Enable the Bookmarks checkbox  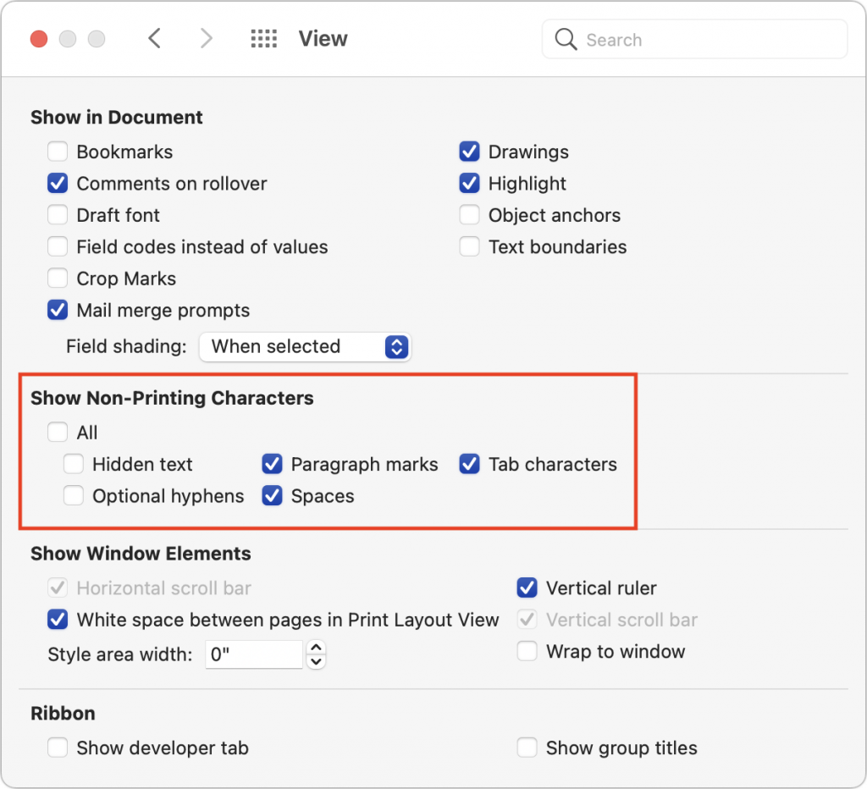point(58,152)
